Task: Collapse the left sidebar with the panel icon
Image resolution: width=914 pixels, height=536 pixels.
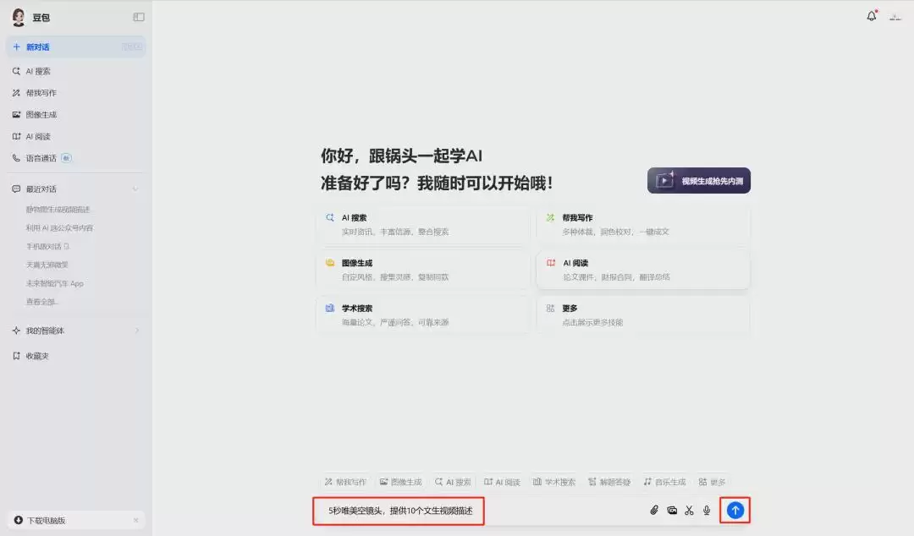Action: 139,18
